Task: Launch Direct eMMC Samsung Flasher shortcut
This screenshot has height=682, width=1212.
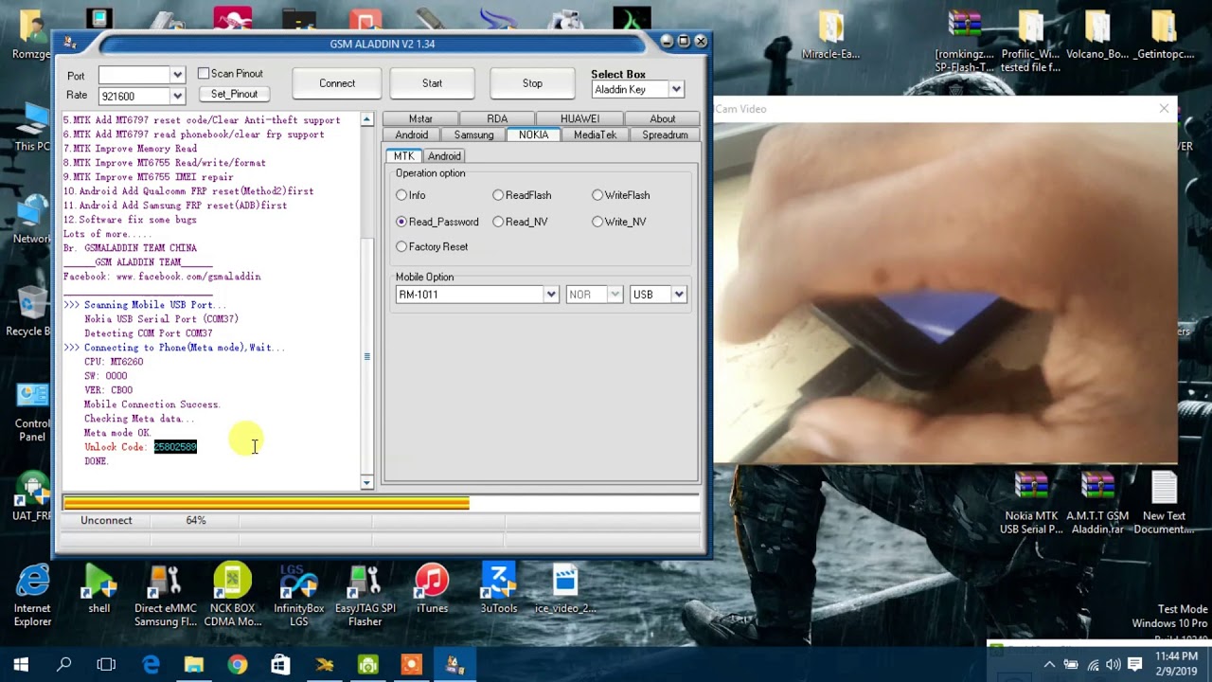Action: (166, 595)
